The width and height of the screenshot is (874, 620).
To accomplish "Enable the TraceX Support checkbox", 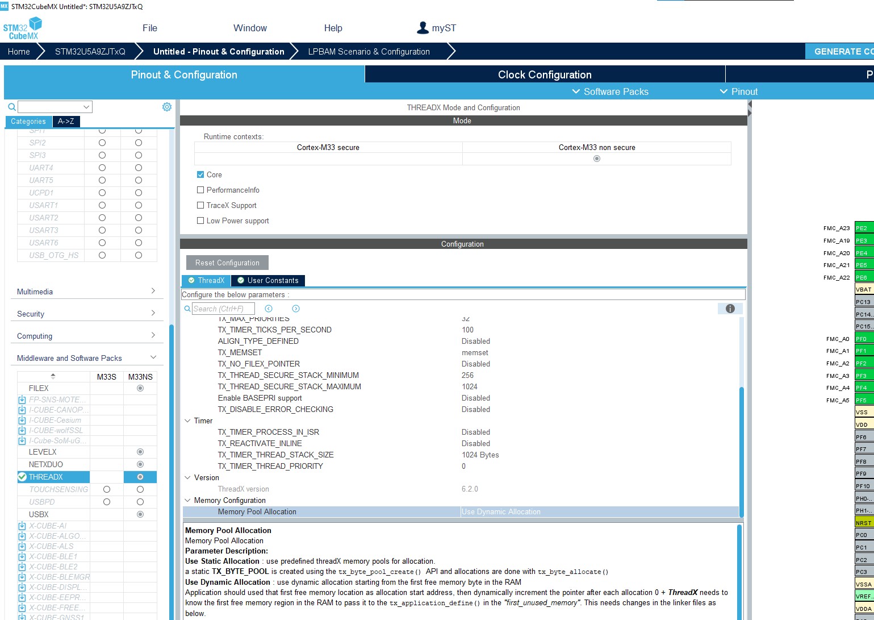I will pyautogui.click(x=200, y=205).
